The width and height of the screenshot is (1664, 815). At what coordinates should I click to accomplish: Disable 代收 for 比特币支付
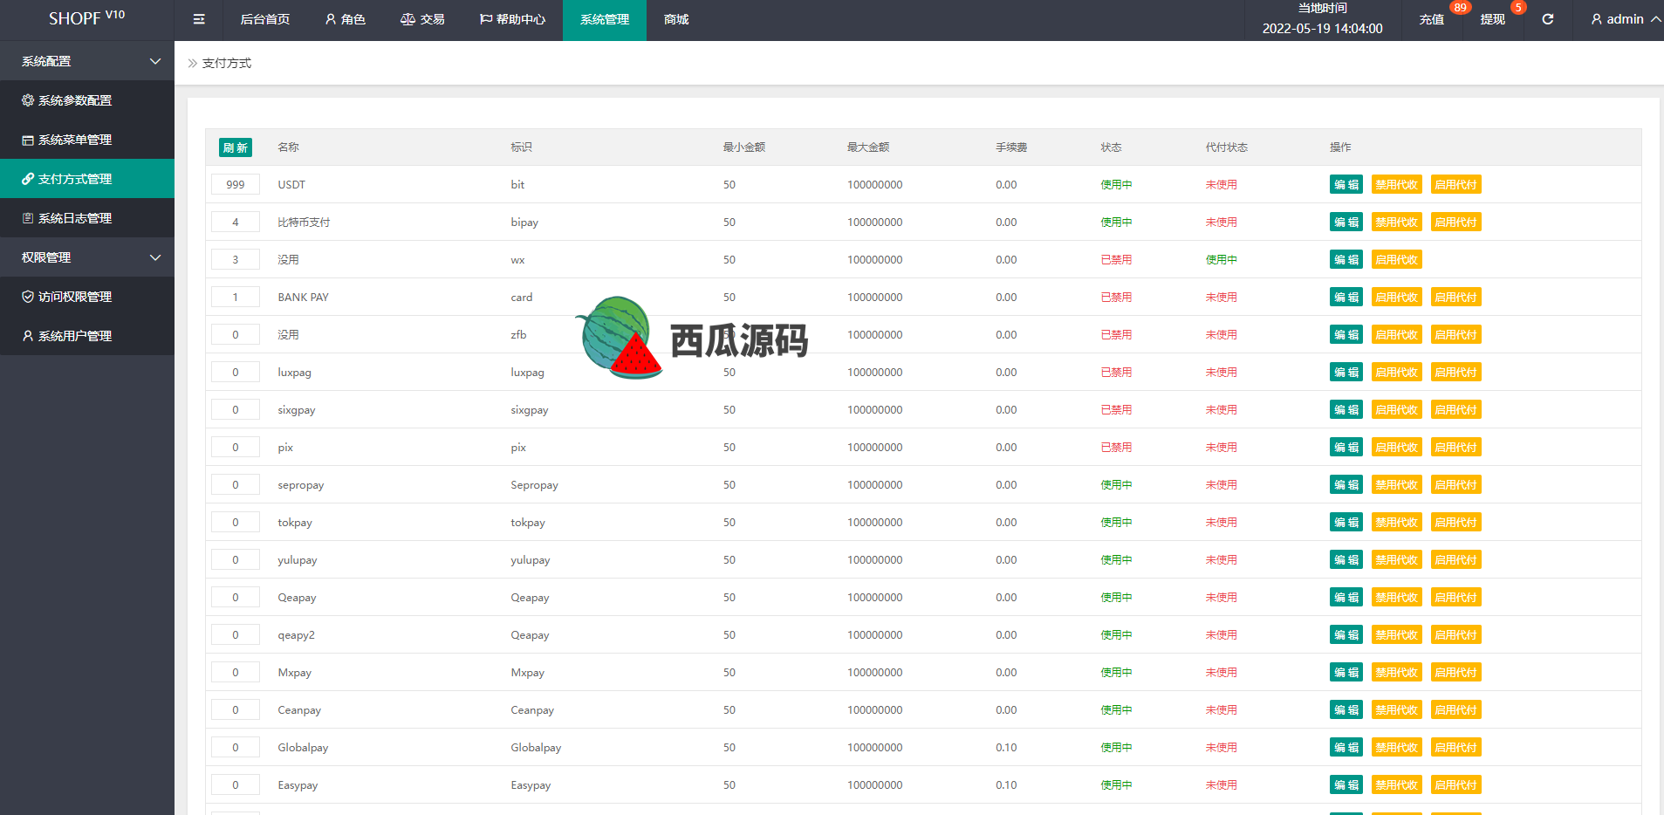(1397, 223)
